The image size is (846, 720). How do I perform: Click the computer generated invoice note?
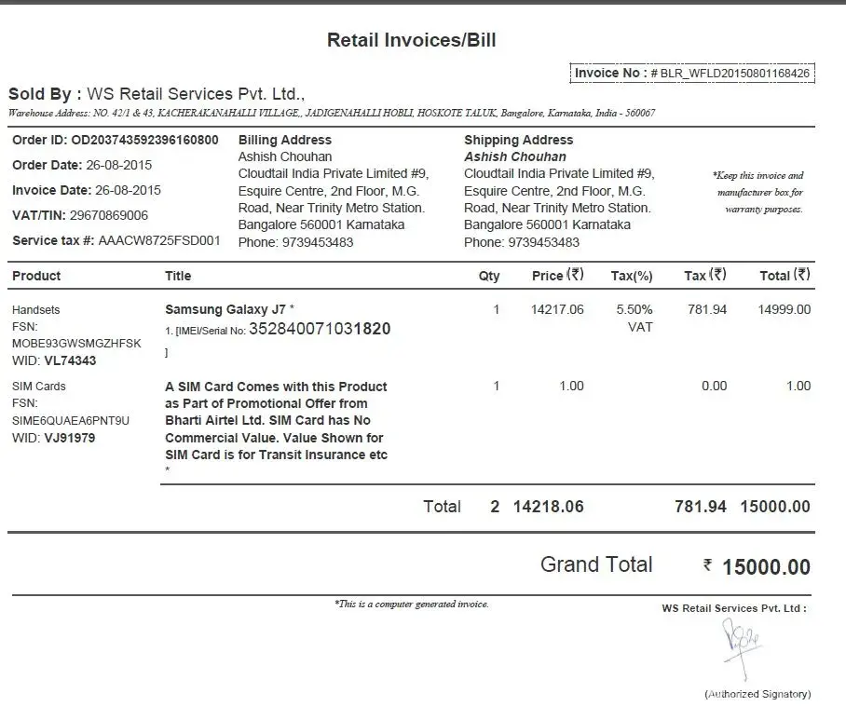tap(412, 605)
